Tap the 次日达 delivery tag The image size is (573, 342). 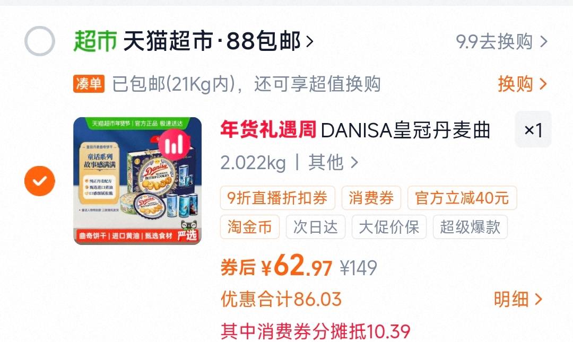315,227
